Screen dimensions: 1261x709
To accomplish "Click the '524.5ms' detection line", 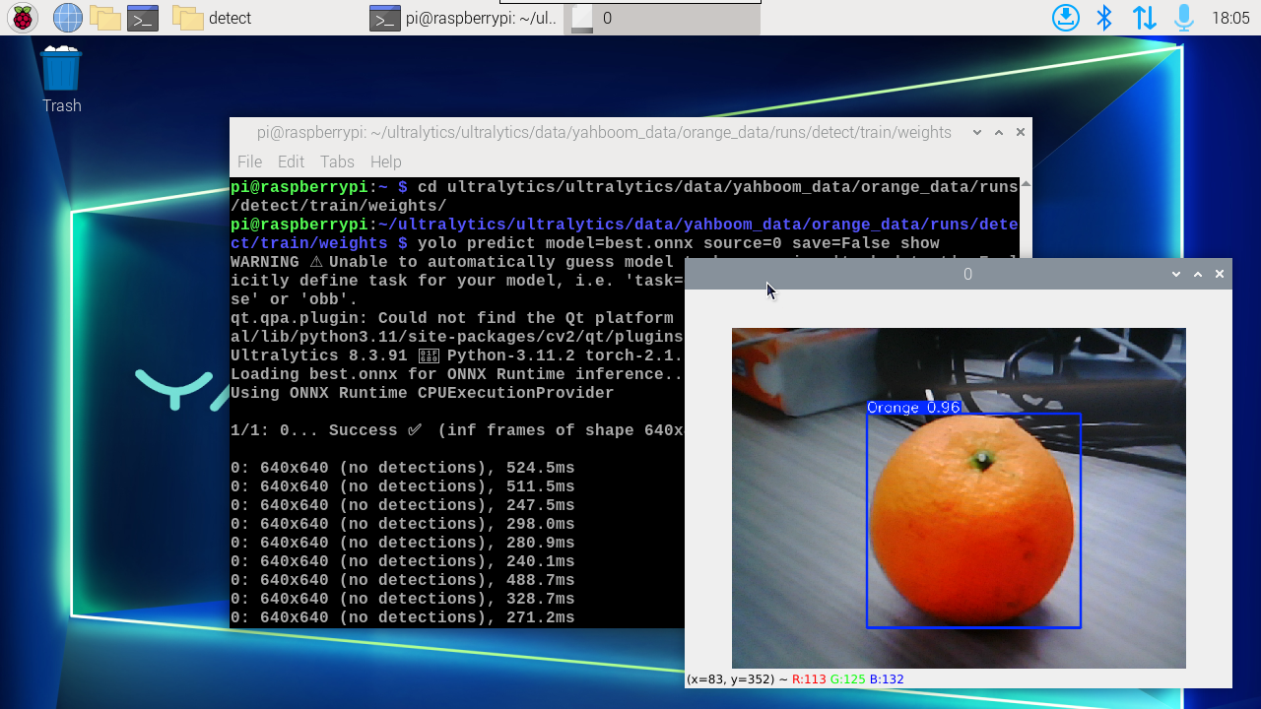I will 403,468.
